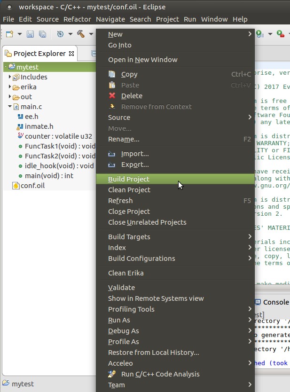Collapse the main.c node
The image size is (290, 392).
[10, 107]
